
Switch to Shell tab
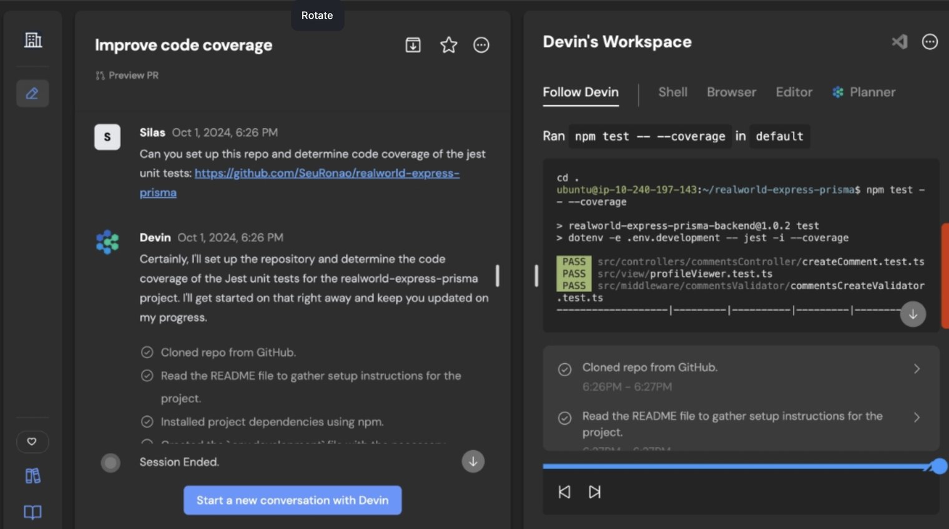point(672,92)
